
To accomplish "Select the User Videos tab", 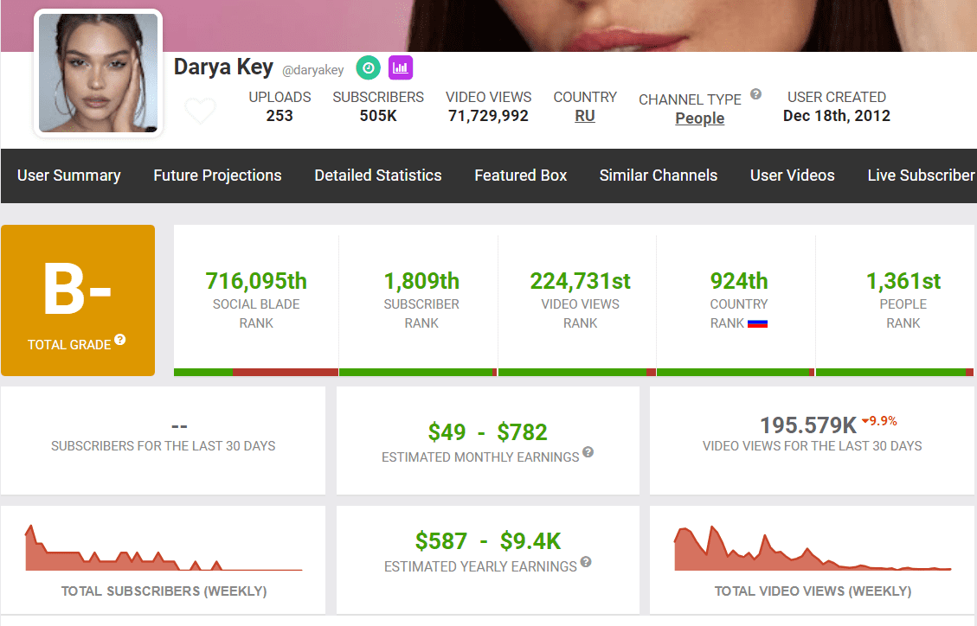I will 792,176.
